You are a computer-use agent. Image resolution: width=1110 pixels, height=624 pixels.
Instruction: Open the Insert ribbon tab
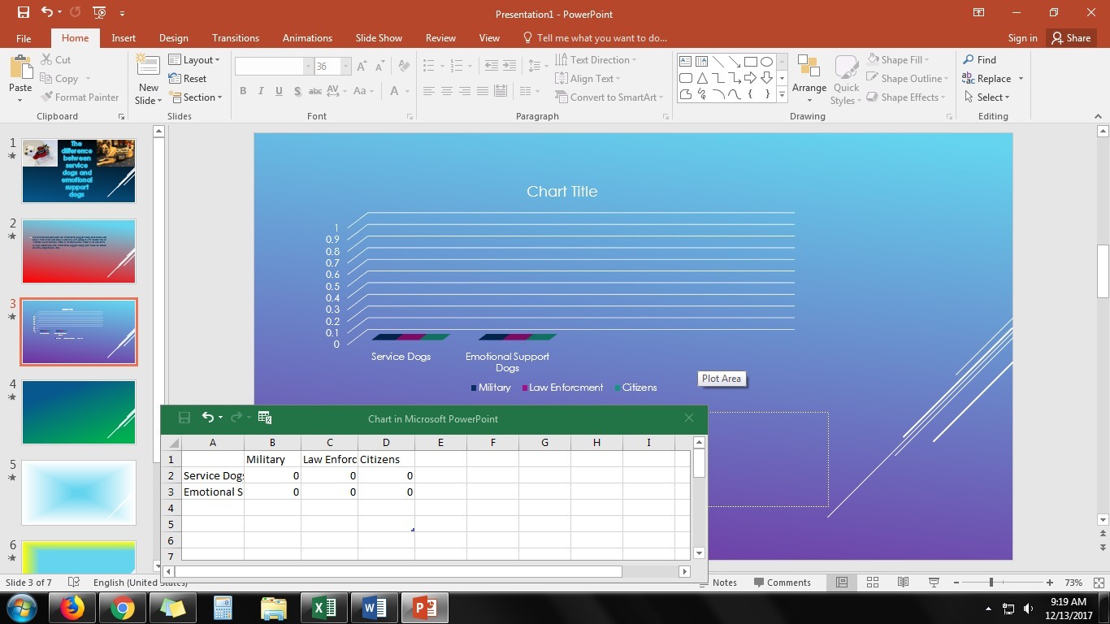124,38
